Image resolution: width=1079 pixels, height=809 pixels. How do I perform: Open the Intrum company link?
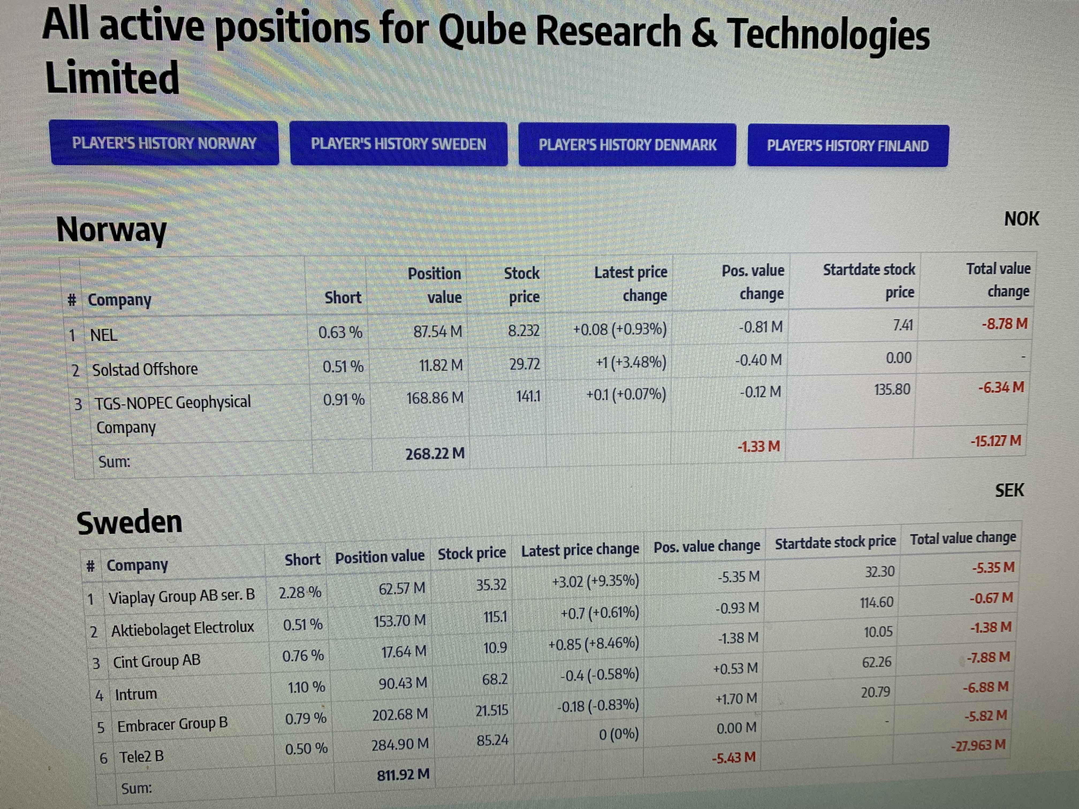pyautogui.click(x=136, y=694)
